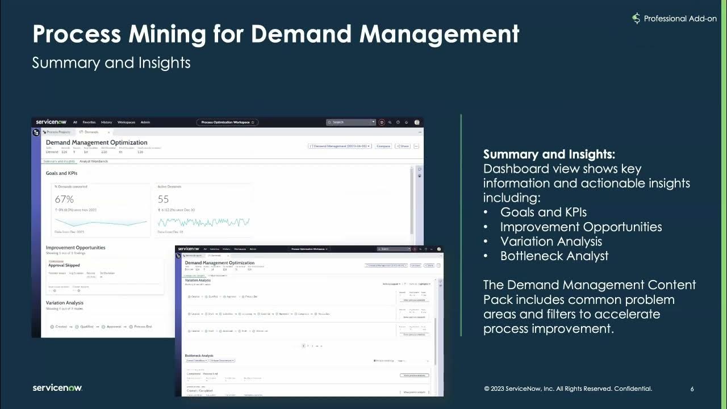Star the Process Optimization Workspace favorite in larger window
The image size is (727, 409).
click(x=253, y=122)
